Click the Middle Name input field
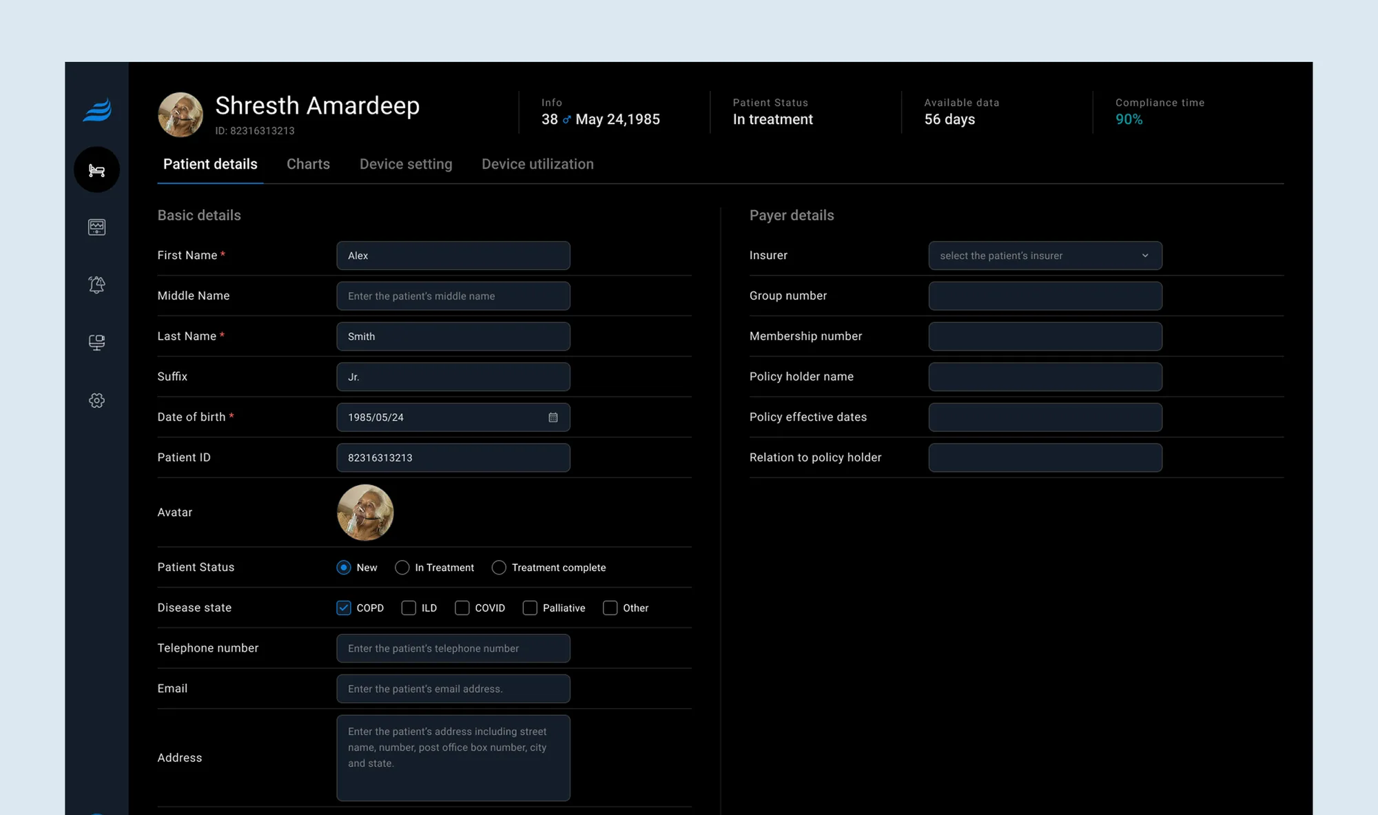This screenshot has height=815, width=1378. click(x=453, y=296)
